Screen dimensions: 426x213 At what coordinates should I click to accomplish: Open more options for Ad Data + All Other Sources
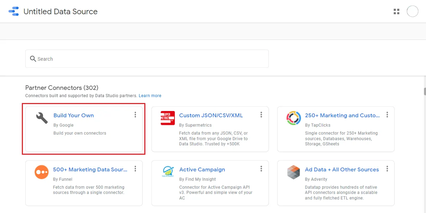[387, 169]
